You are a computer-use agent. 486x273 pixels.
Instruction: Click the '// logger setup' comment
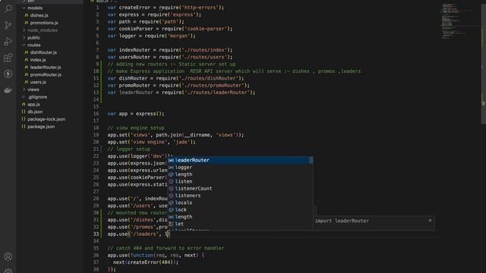click(x=129, y=149)
